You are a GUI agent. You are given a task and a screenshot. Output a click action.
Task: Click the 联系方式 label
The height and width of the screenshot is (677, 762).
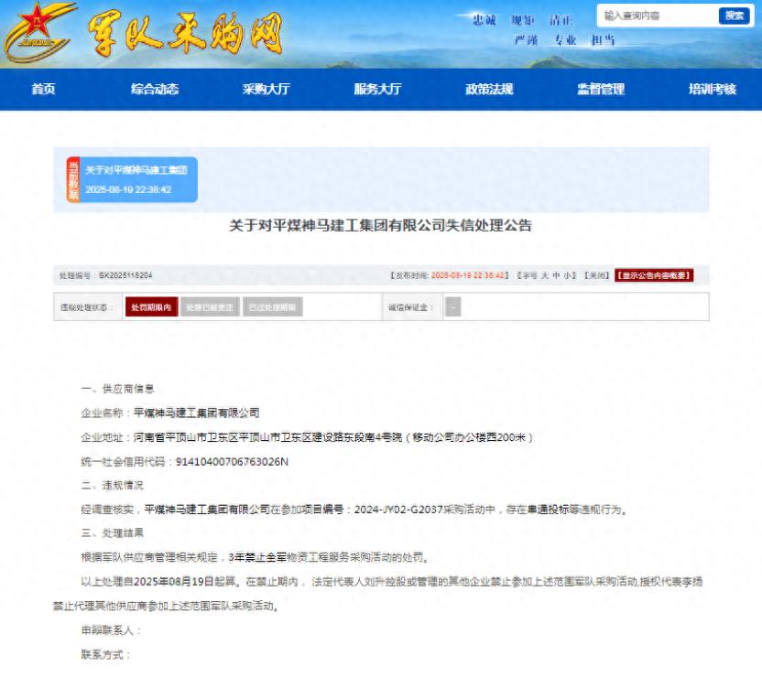point(105,655)
